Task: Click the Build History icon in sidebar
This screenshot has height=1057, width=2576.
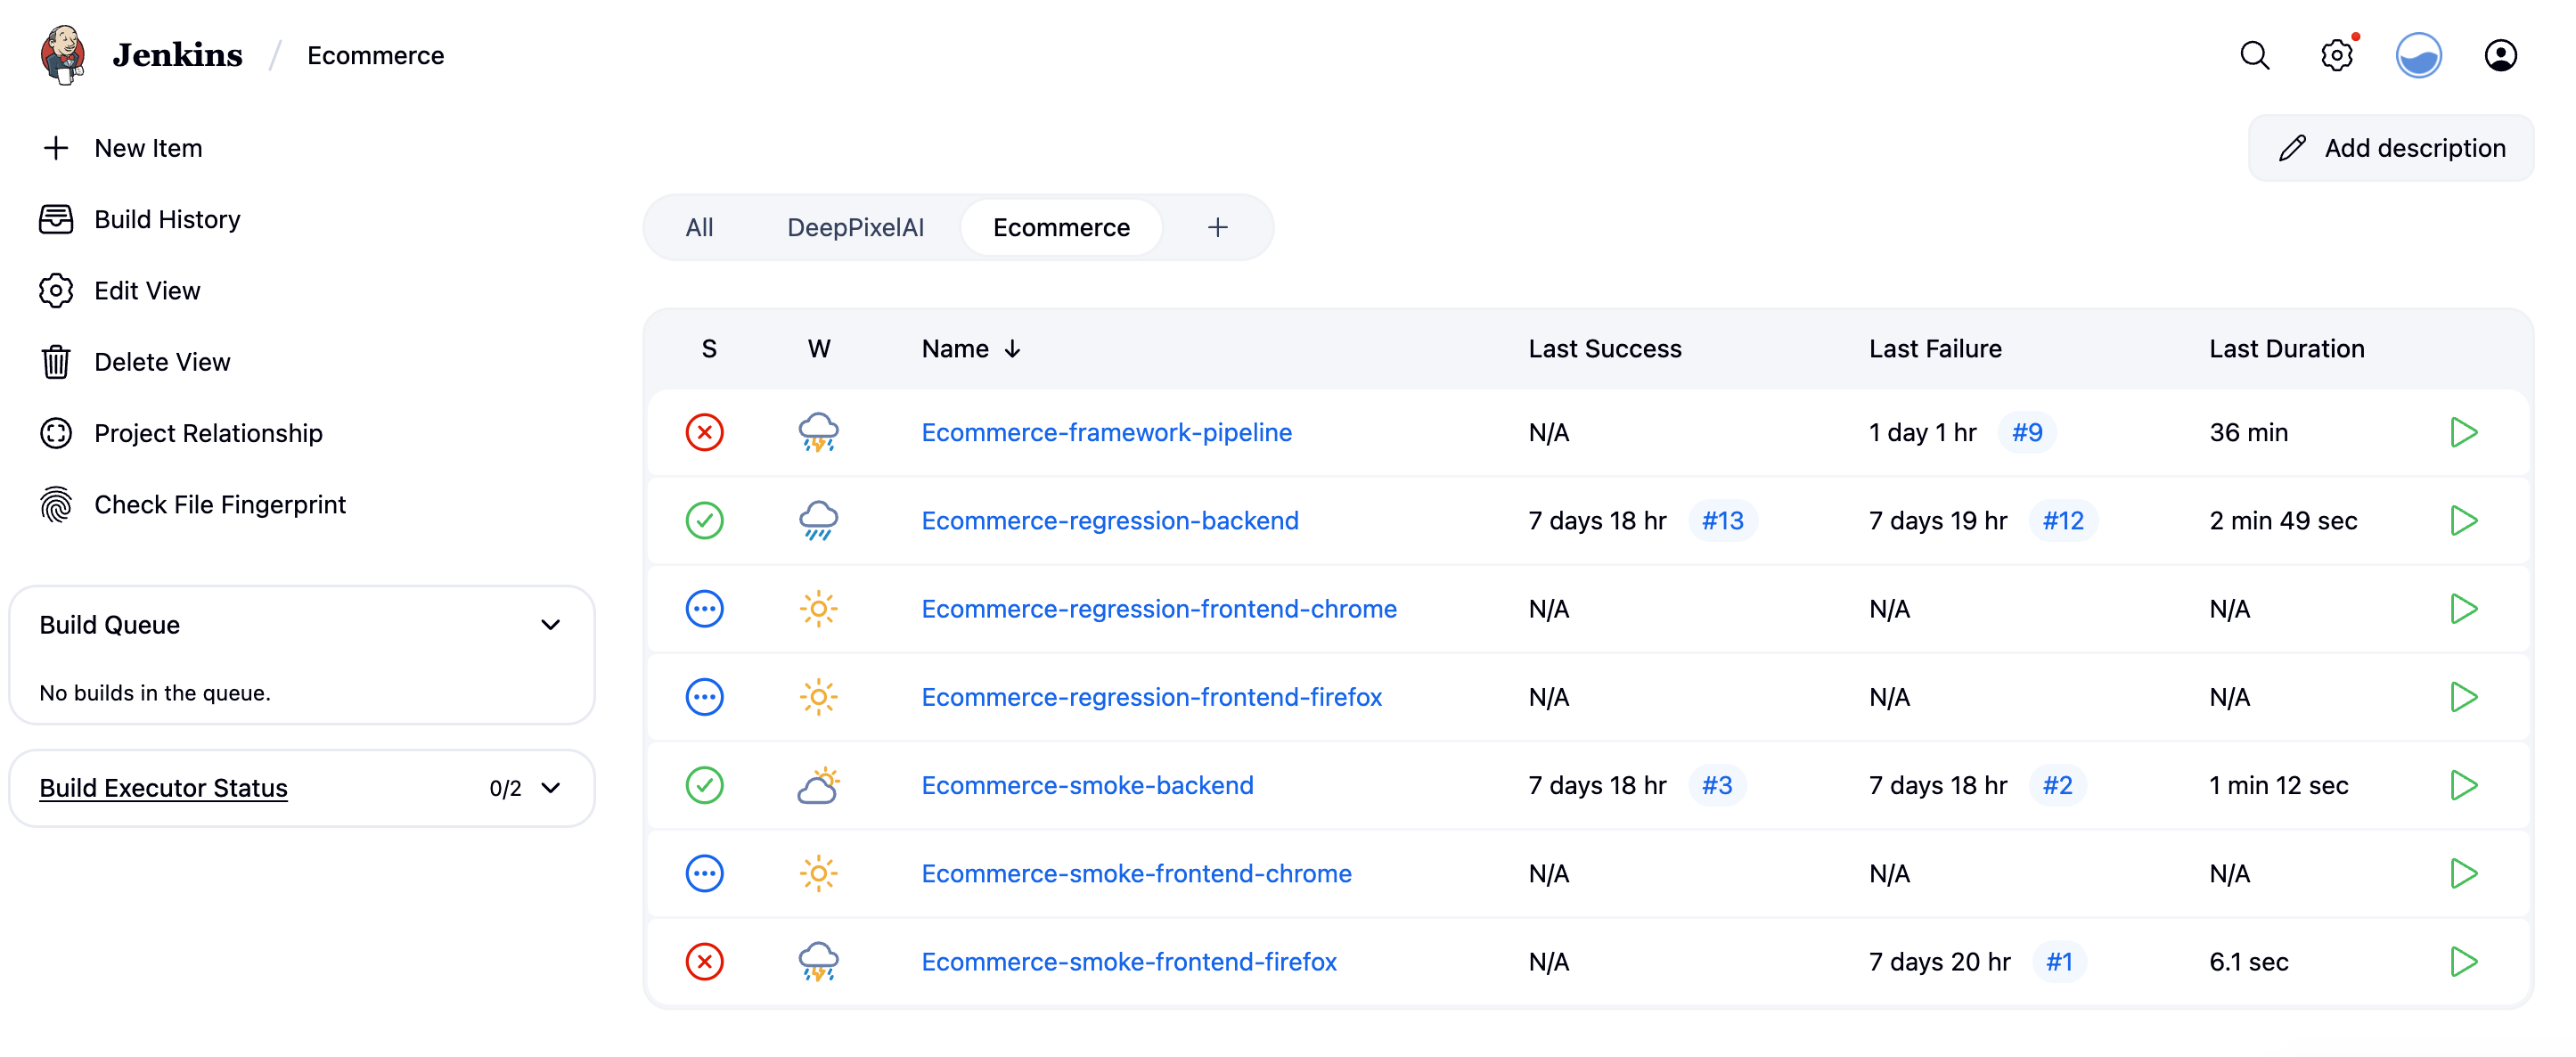Action: 56,219
